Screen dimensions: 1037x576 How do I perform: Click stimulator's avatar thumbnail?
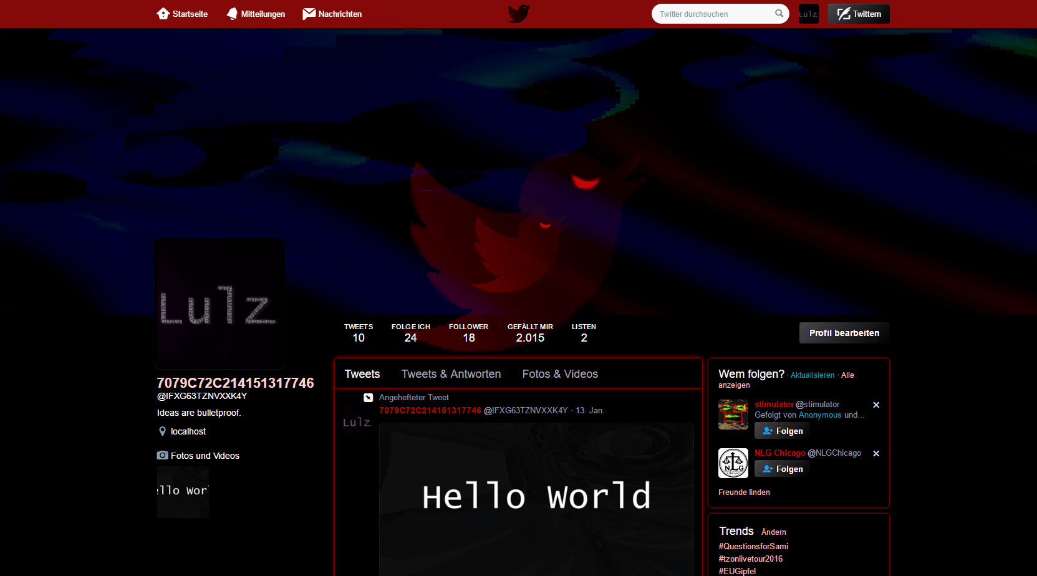(x=733, y=414)
